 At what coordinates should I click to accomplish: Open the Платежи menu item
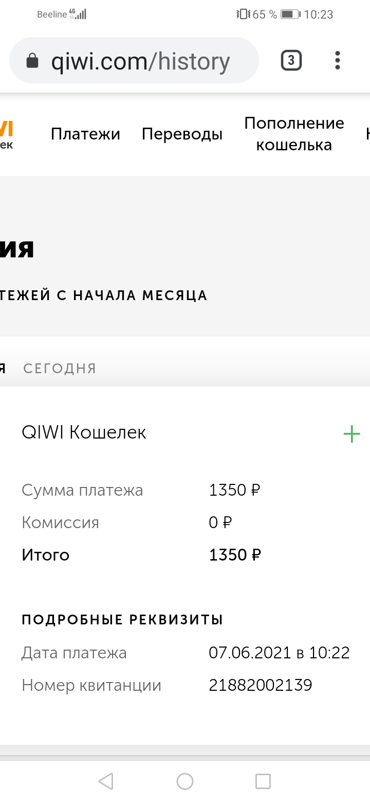[x=85, y=134]
